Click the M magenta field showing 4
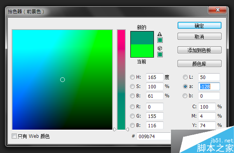This screenshot has width=234, height=153. pyautogui.click(x=207, y=116)
